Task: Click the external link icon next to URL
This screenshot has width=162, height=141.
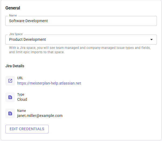Action: tap(10, 81)
